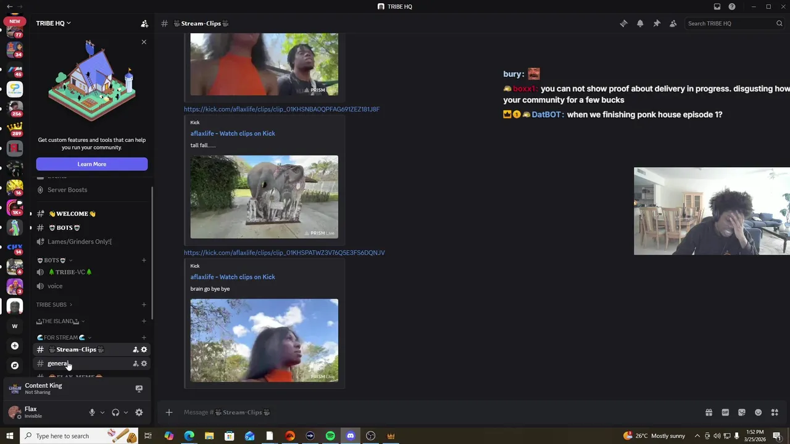Toggle headphones deafen
The width and height of the screenshot is (790, 444).
click(115, 413)
